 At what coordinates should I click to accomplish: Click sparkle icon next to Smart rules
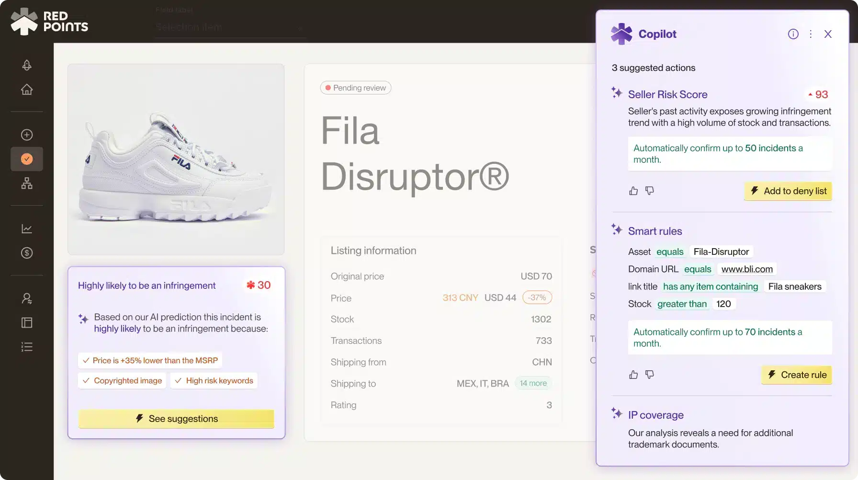pyautogui.click(x=617, y=229)
